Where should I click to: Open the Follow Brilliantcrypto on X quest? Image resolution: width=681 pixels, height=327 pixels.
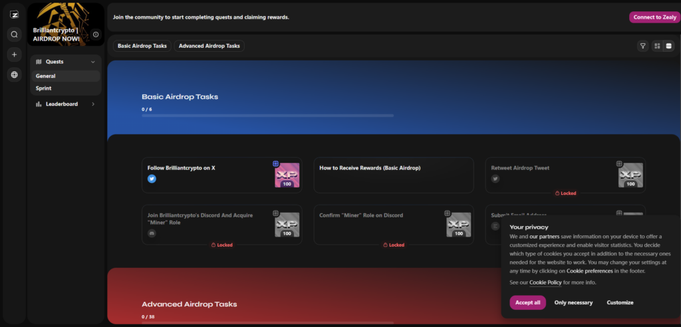tap(222, 175)
